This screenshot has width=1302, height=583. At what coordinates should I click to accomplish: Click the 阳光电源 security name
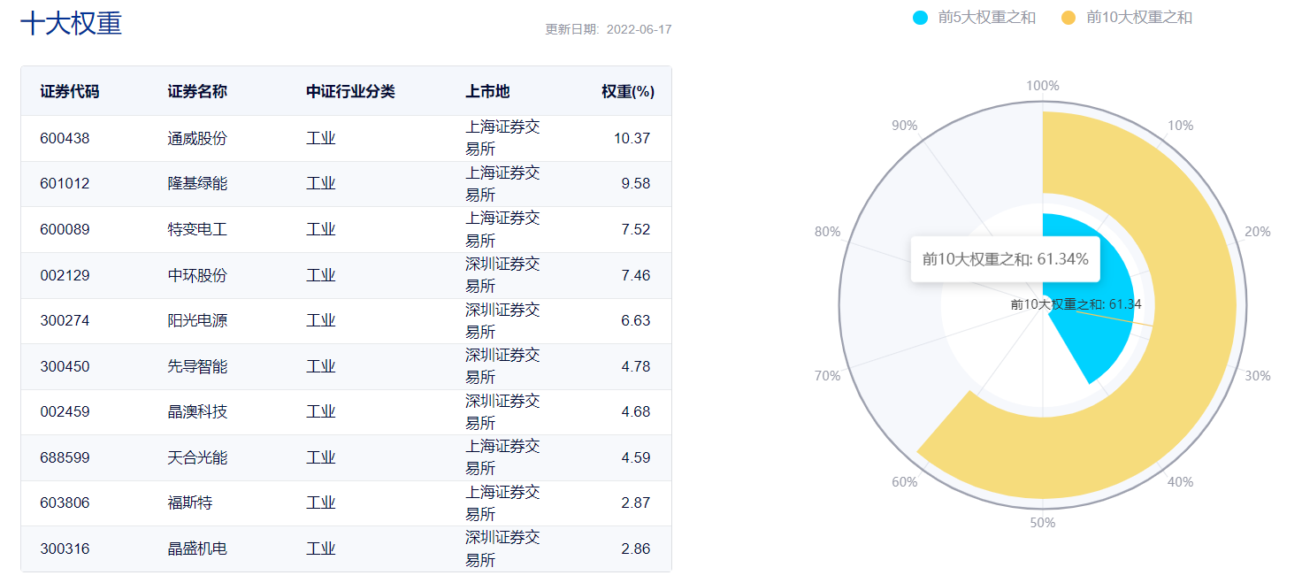(197, 320)
